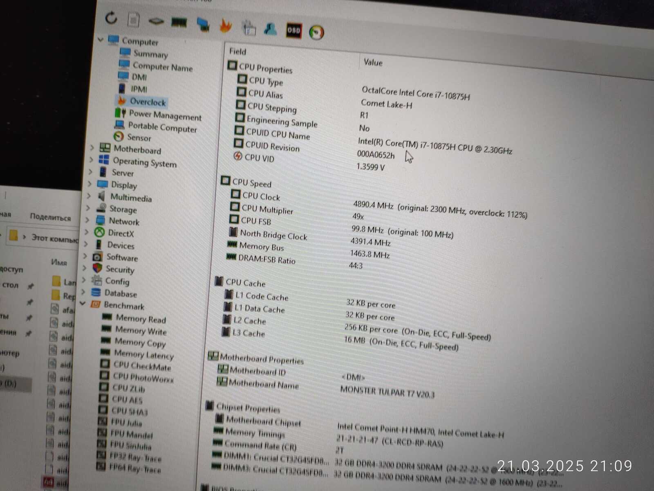Click the orange icon beside Benchmark
This screenshot has height=491, width=654.
(x=95, y=304)
